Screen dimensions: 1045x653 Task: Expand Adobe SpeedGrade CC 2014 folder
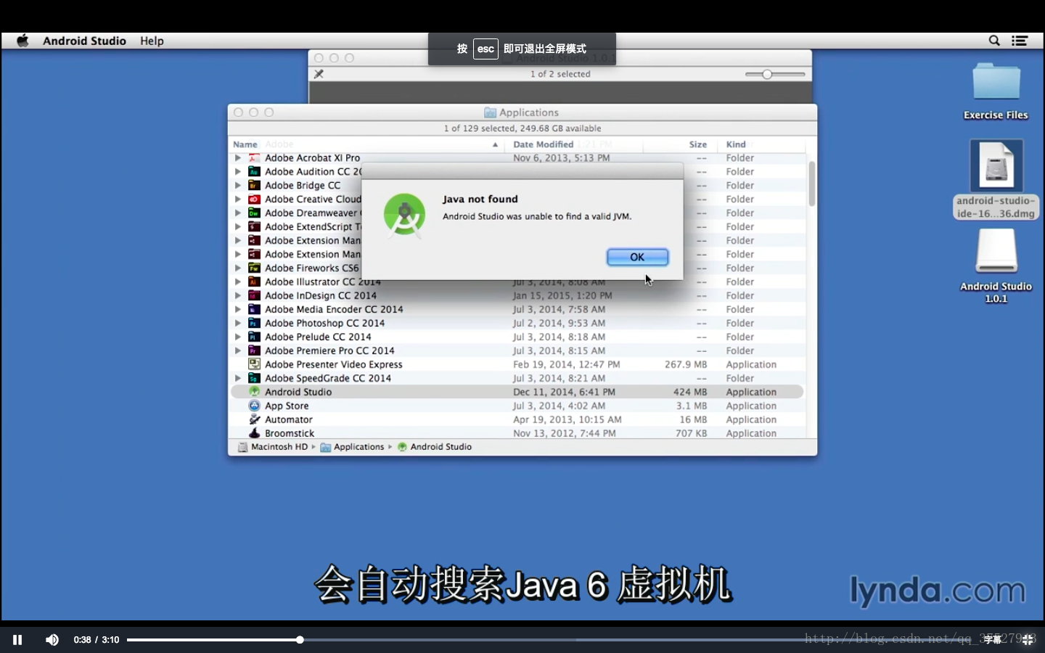click(x=237, y=378)
